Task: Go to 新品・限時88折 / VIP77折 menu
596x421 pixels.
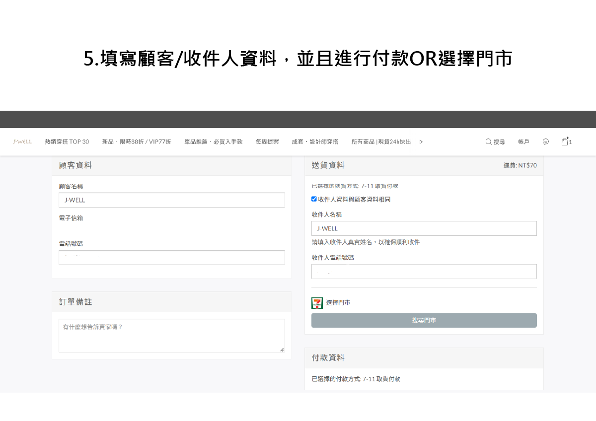Action: pos(137,142)
